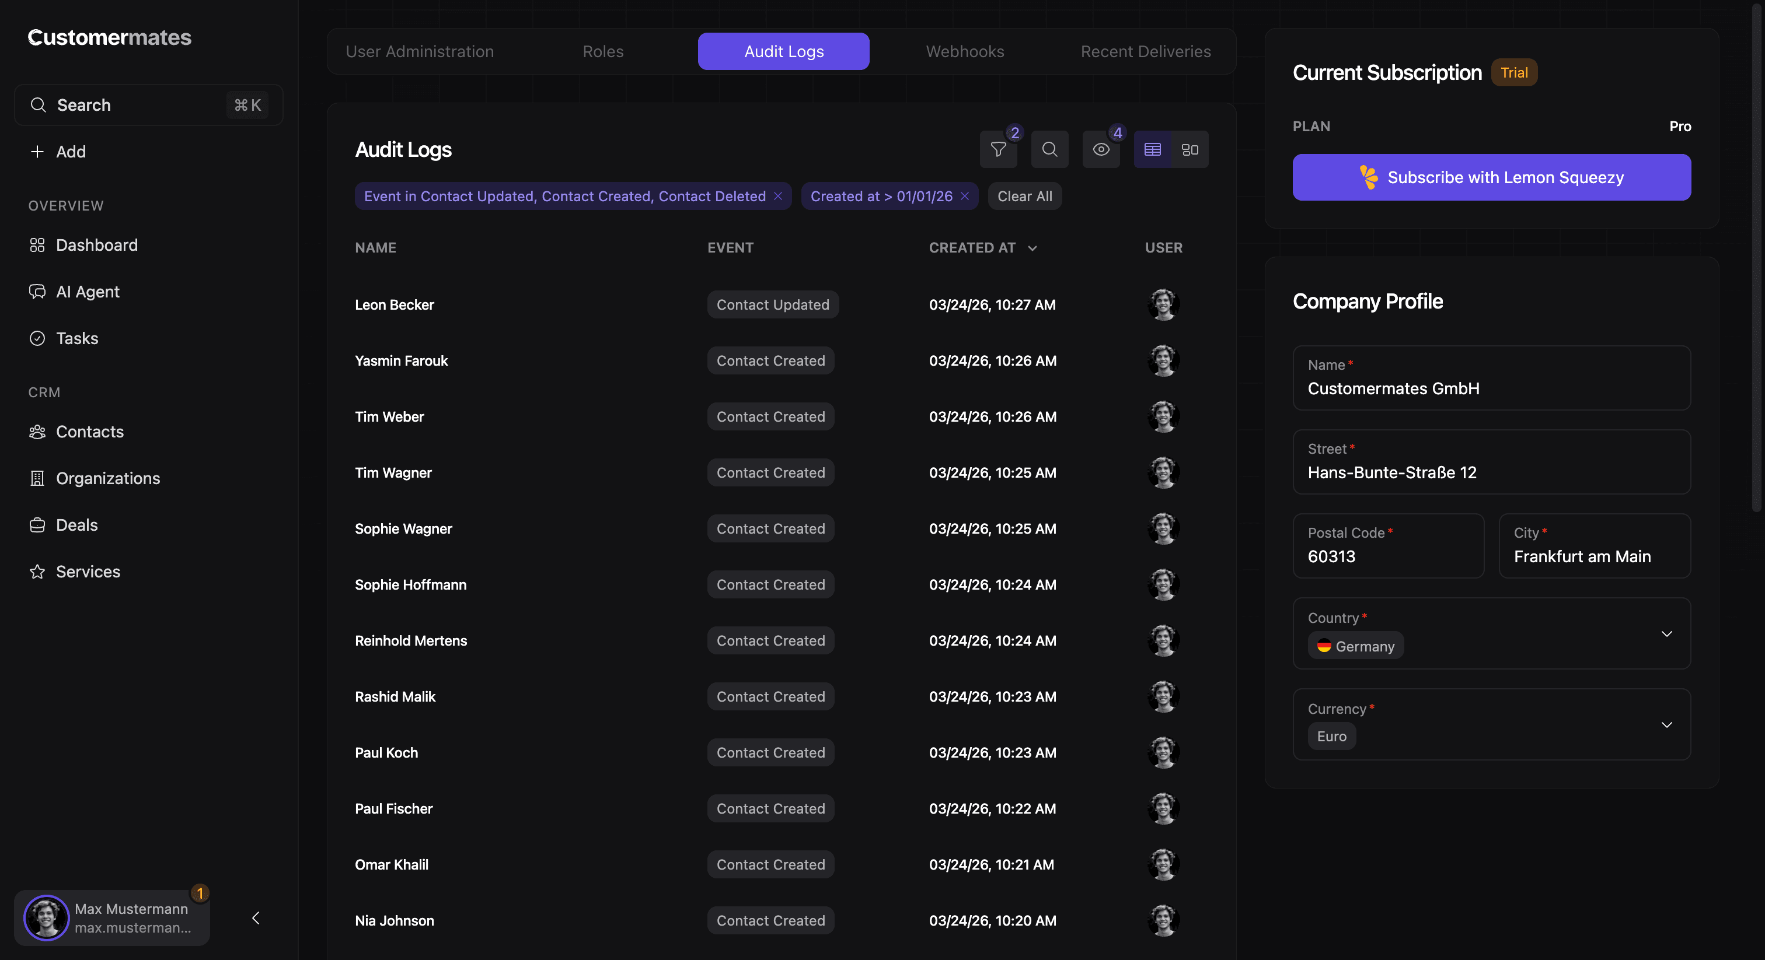Image resolution: width=1765 pixels, height=960 pixels.
Task: Click the search icon in Audit Logs
Action: tap(1049, 149)
